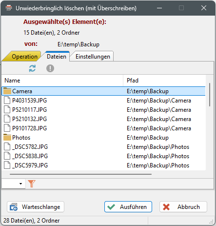Screen dimensions: 216x226
Task: Click the Camera folder icon
Action: point(7,91)
